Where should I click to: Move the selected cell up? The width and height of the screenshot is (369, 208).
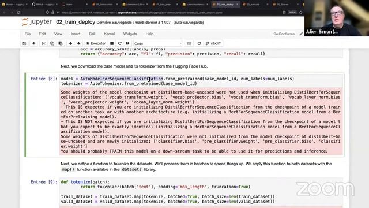[70, 43]
